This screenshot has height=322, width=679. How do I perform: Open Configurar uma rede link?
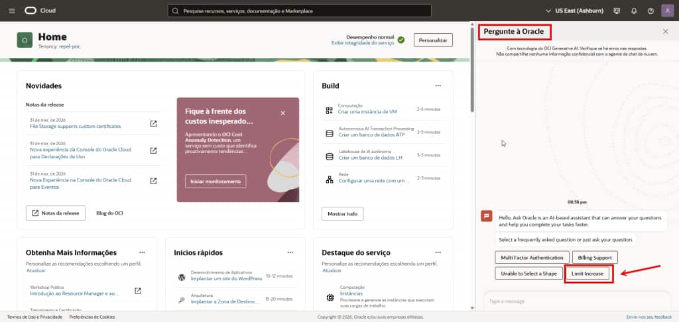374,180
